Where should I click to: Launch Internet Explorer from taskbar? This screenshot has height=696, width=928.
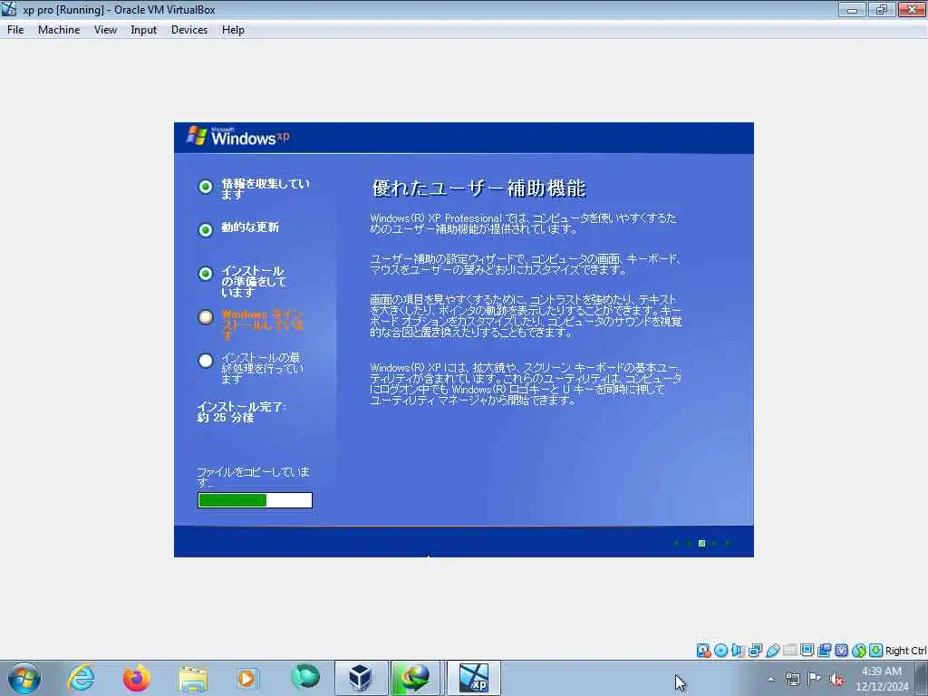click(x=81, y=678)
